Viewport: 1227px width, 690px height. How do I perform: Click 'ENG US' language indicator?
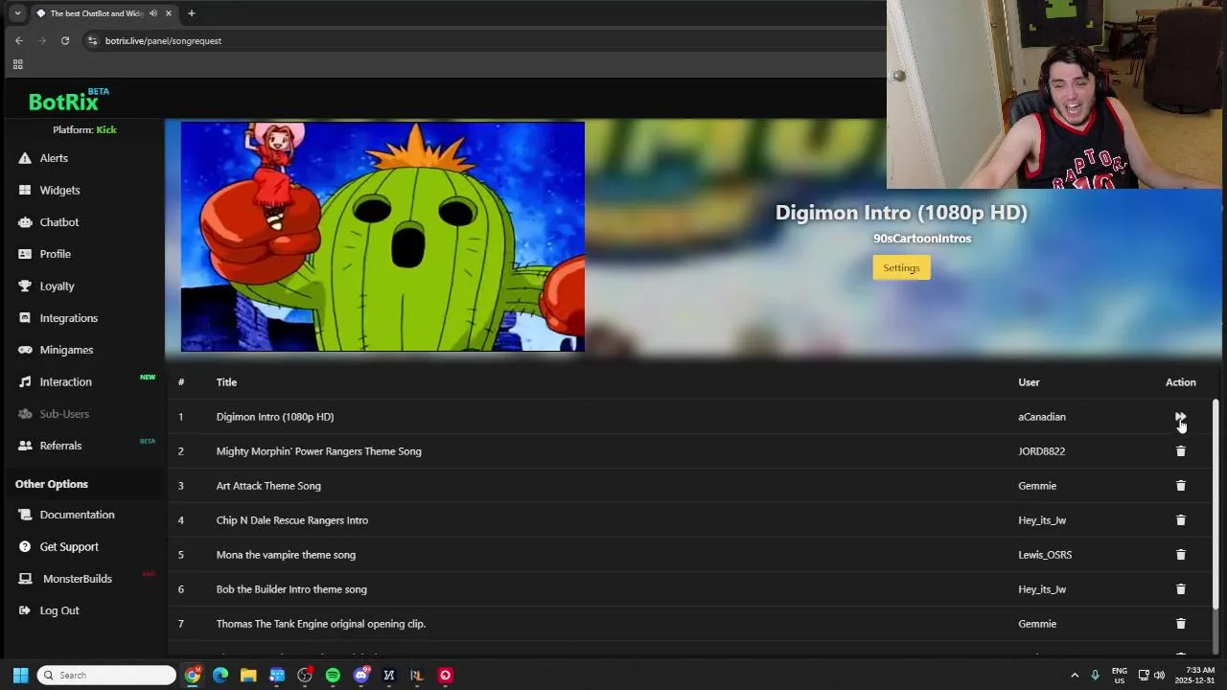pos(1119,675)
